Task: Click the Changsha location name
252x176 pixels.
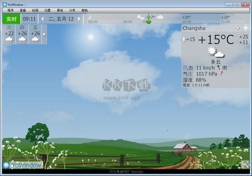Action: click(194, 28)
